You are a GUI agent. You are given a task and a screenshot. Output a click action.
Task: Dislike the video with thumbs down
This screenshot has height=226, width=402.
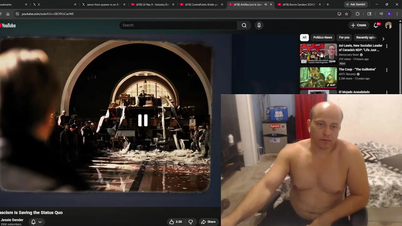(x=191, y=222)
